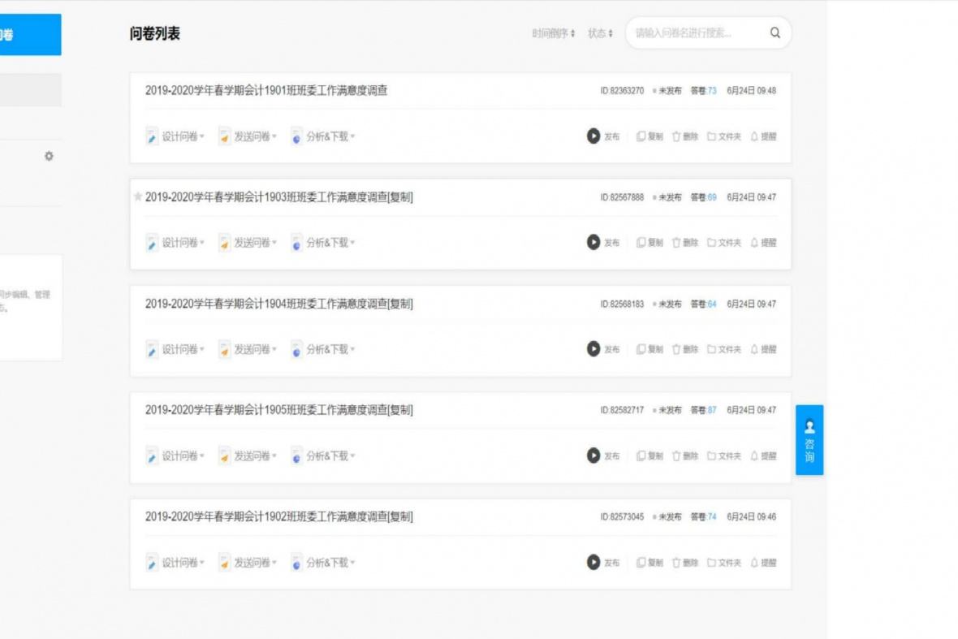Open the 状态 filter dropdown
The image size is (958, 639).
point(600,33)
